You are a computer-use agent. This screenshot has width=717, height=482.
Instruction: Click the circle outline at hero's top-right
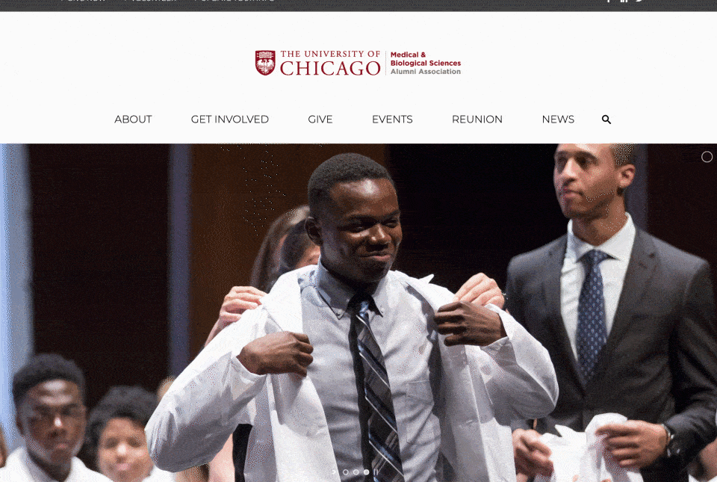[707, 157]
